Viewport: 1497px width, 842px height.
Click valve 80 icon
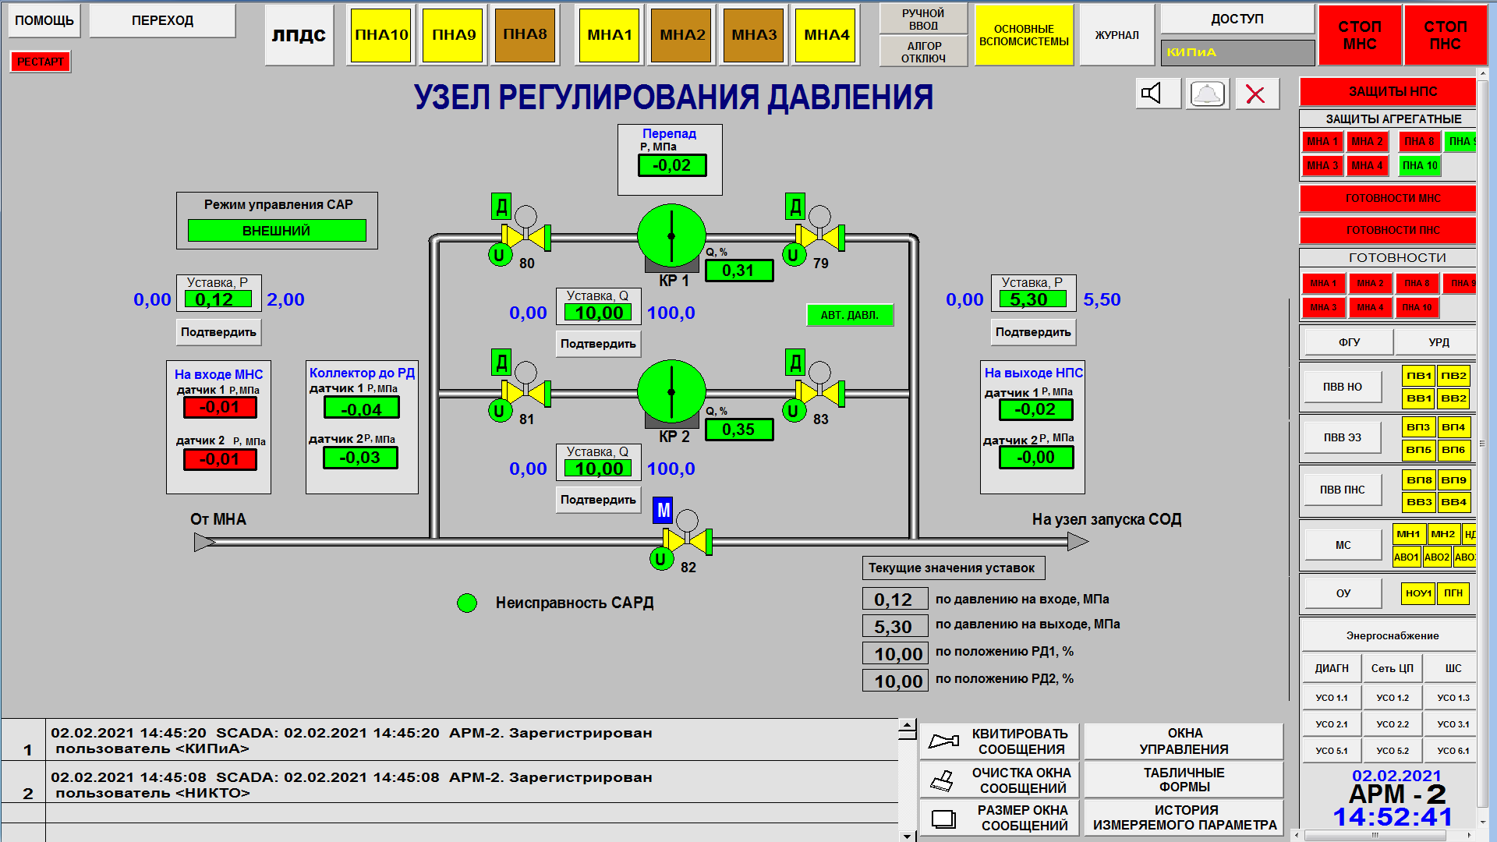click(x=526, y=236)
